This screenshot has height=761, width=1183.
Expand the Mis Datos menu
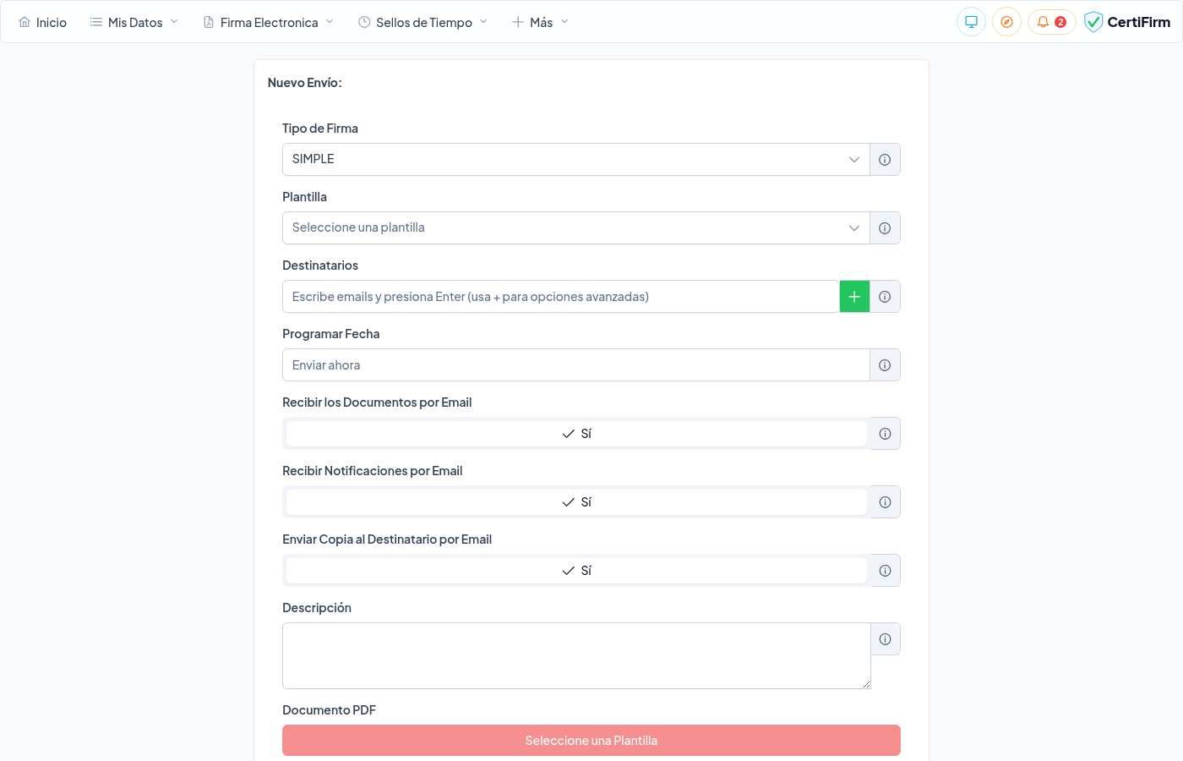134,23
